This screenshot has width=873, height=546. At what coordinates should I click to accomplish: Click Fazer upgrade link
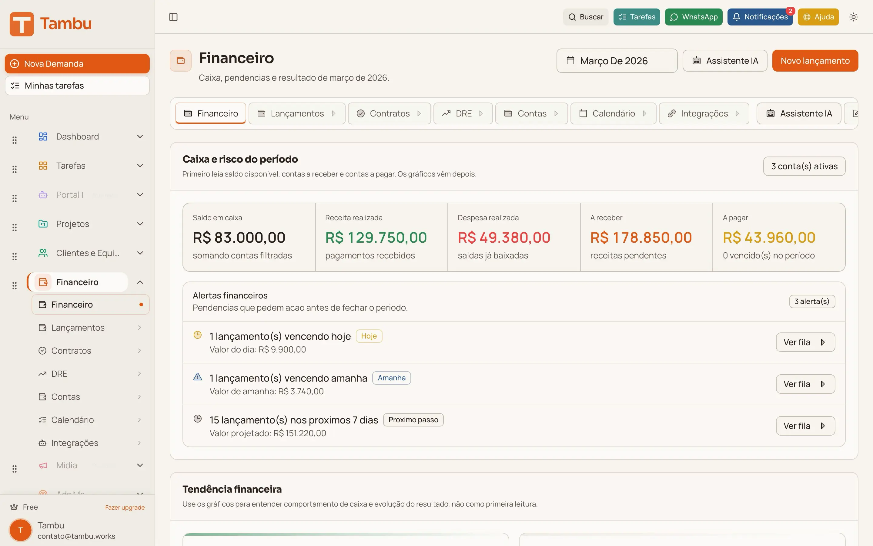coord(125,507)
